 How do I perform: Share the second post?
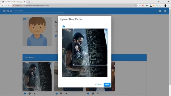66,94
